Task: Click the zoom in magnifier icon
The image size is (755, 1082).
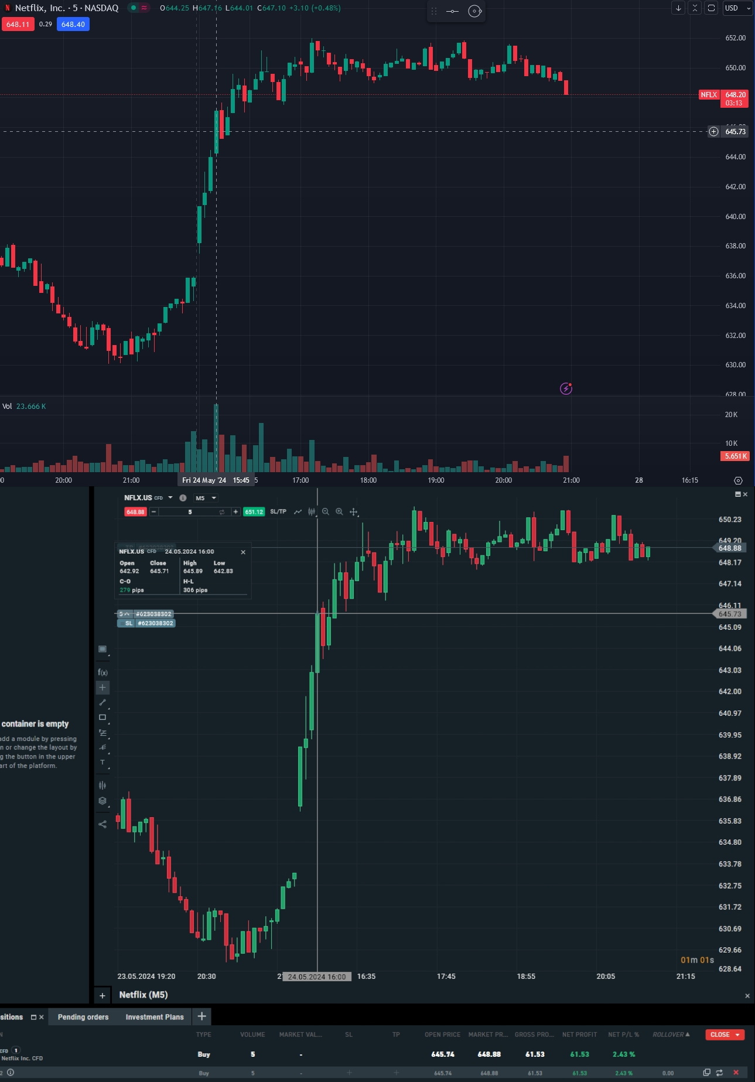Action: tap(339, 512)
